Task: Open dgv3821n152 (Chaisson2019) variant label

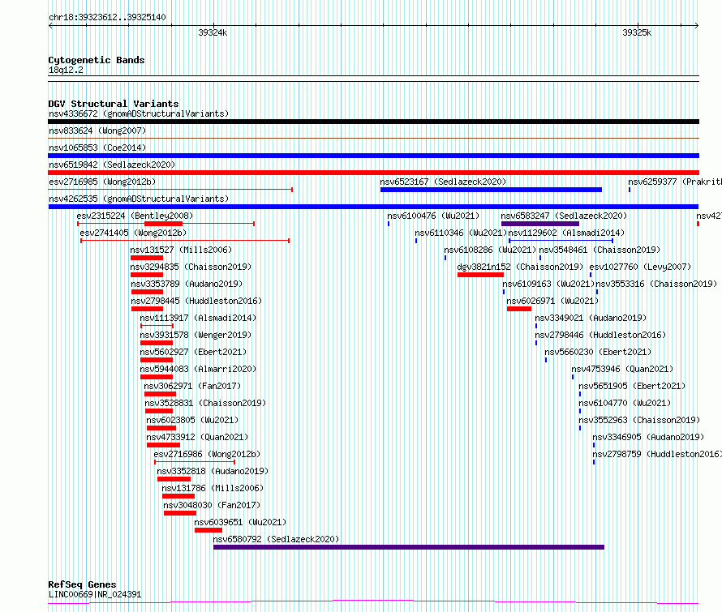Action: click(x=520, y=267)
